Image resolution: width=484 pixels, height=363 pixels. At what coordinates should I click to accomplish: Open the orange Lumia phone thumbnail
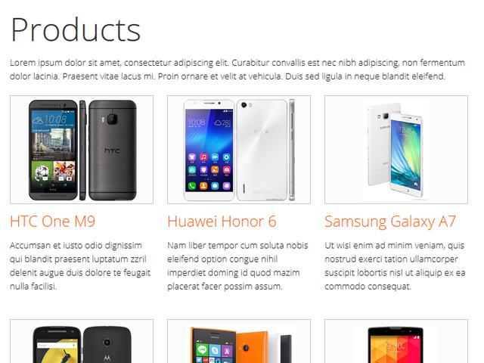coord(239,341)
